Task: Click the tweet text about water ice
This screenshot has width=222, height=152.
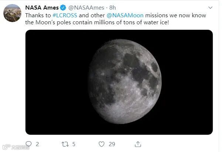Action: 111,23
